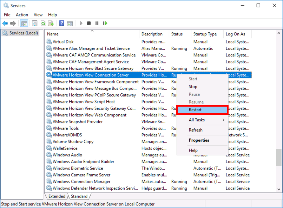Image resolution: width=283 pixels, height=208 pixels.
Task: Click the green Refresh toolbar icon
Action: (43, 23)
